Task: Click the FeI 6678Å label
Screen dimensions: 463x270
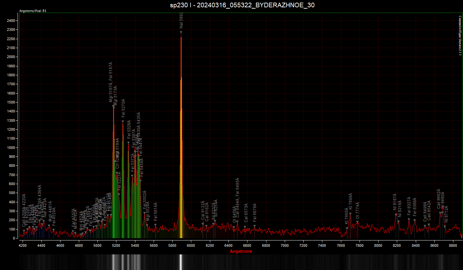Action: point(255,213)
